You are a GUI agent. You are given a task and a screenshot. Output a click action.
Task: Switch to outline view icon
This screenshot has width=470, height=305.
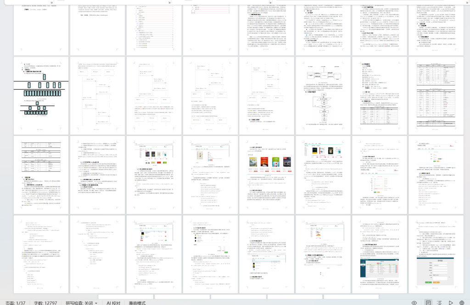tap(439, 303)
